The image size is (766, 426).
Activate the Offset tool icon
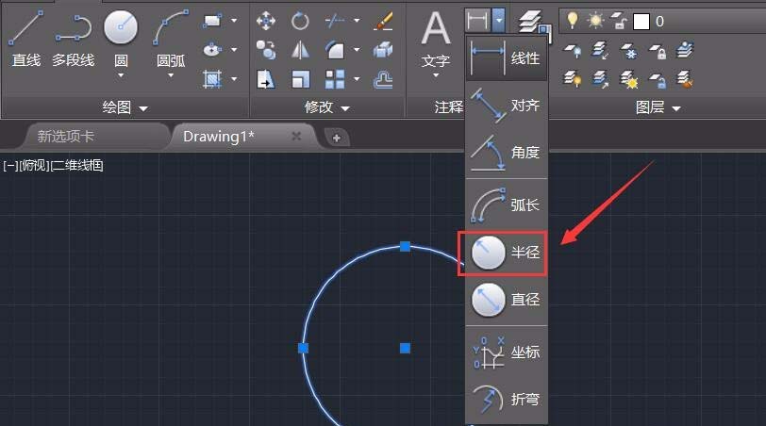pos(383,79)
